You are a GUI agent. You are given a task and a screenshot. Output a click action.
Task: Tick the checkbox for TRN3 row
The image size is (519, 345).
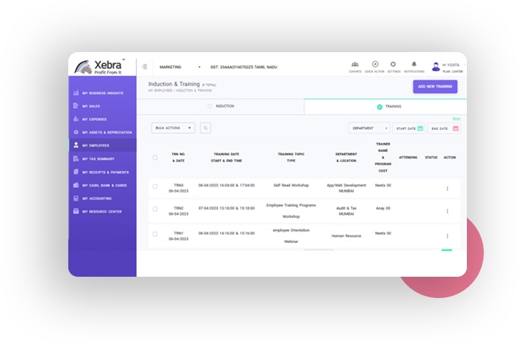pyautogui.click(x=155, y=186)
